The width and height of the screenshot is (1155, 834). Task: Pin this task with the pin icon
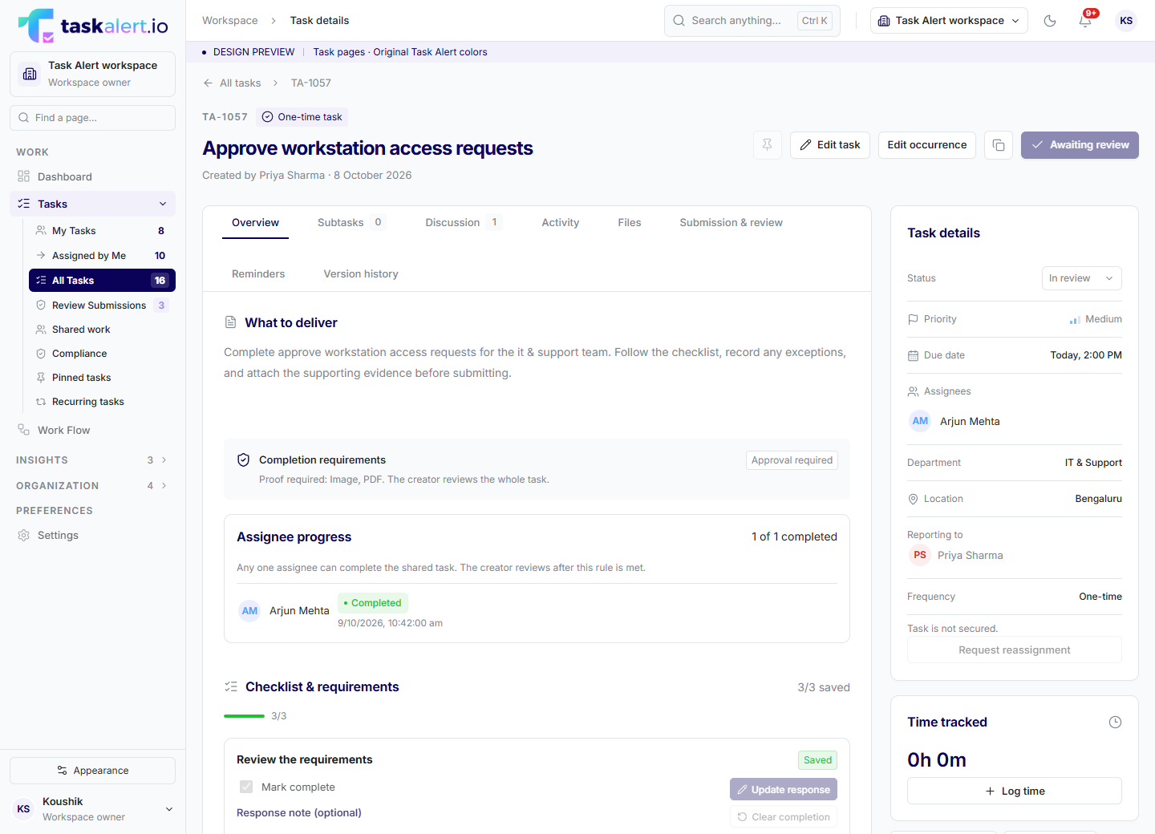pos(768,145)
